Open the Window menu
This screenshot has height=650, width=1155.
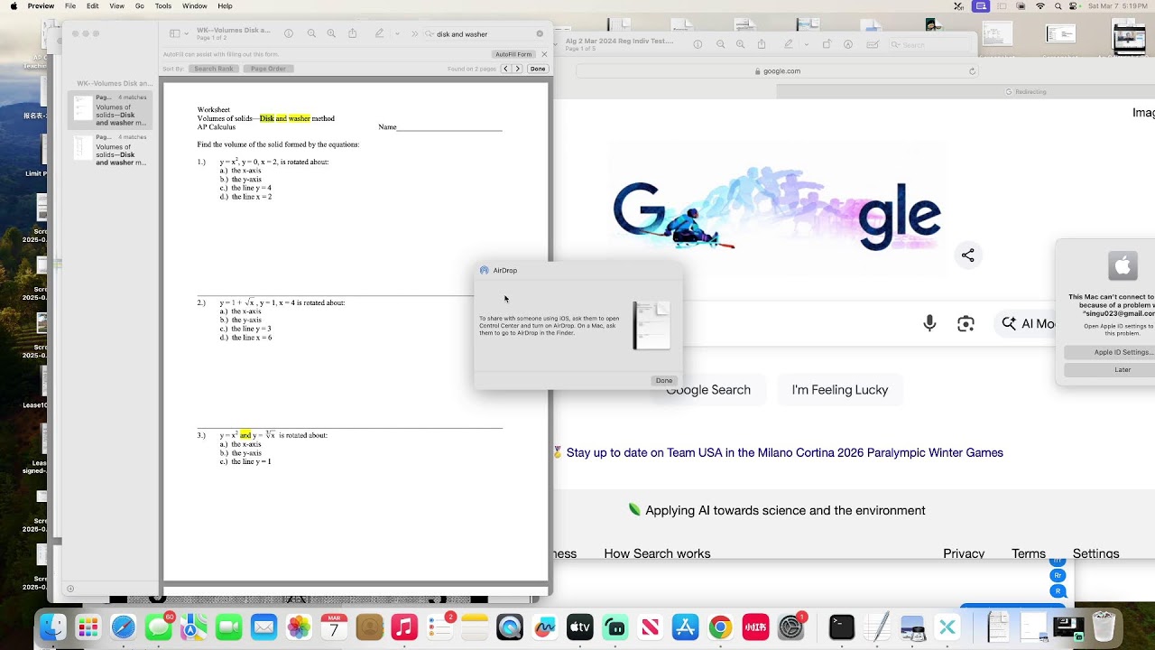click(195, 6)
